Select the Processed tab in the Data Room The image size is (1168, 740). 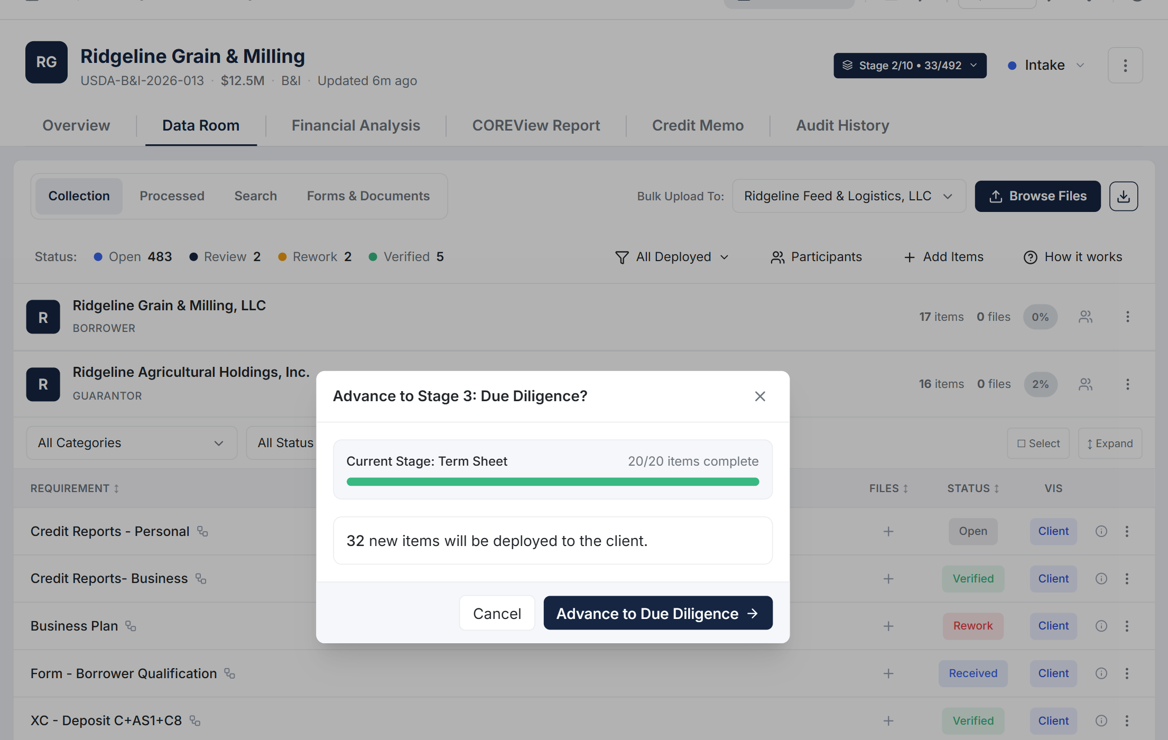point(172,196)
